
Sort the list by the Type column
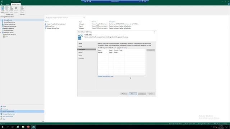click(80, 21)
